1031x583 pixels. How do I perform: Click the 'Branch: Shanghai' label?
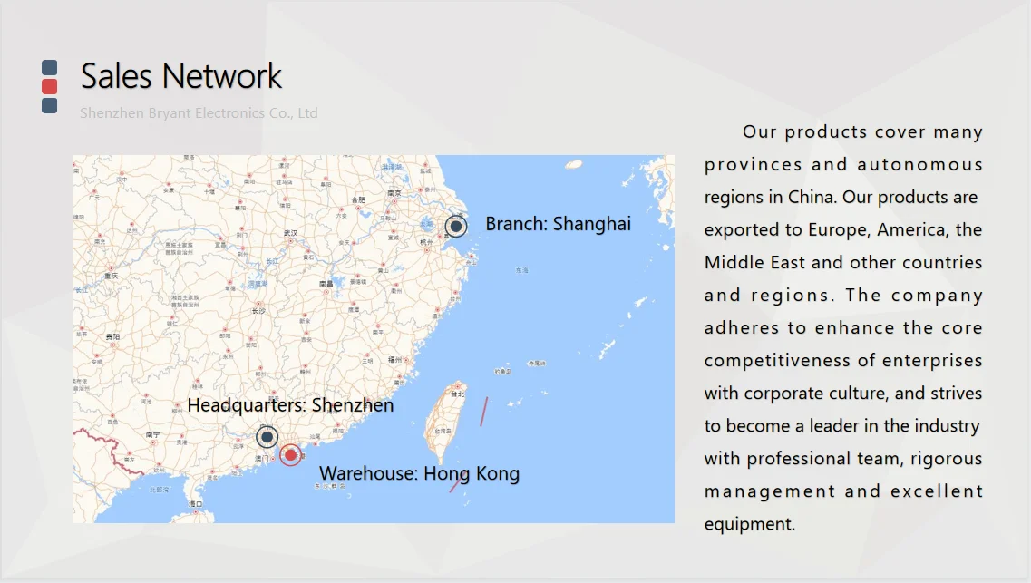click(559, 224)
